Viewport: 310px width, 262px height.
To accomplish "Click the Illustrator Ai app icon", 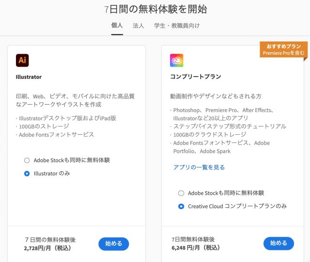I will 22,60.
